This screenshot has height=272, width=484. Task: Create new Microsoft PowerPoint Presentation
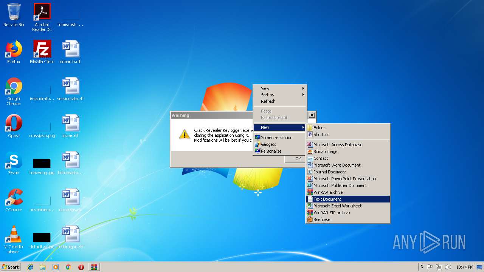click(348, 179)
